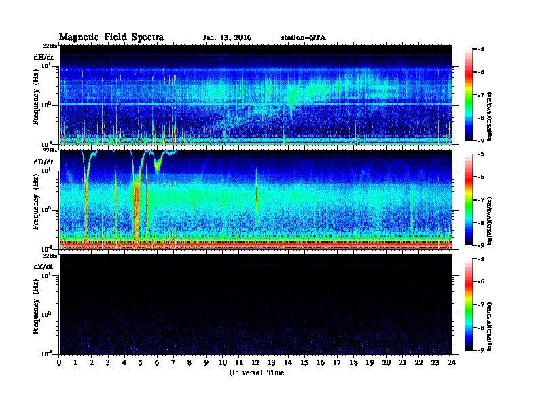Viewport: 538px width, 416px height.
Task: Click hour tick "24" on the Universal Time axis
Action: [x=452, y=363]
